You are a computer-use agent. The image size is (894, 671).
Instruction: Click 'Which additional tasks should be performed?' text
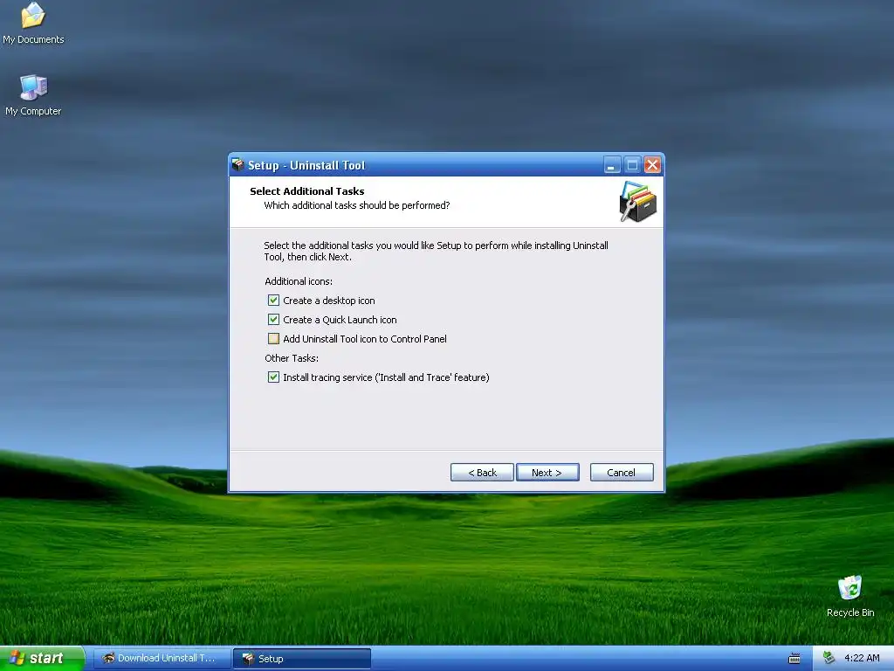(357, 205)
